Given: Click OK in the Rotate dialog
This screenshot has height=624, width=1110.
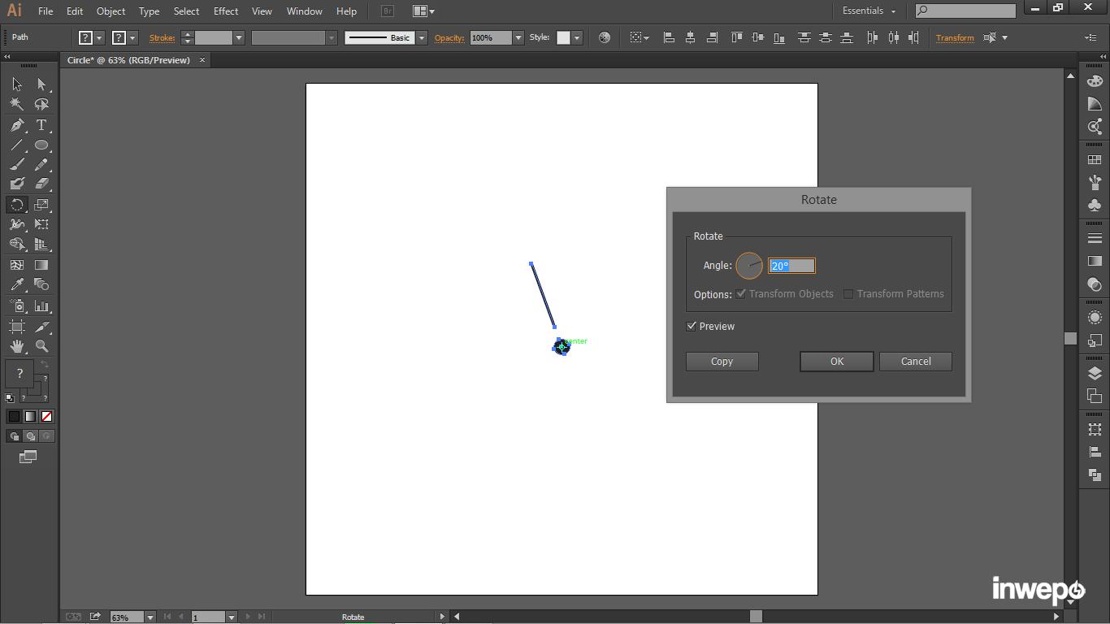Looking at the screenshot, I should [836, 362].
